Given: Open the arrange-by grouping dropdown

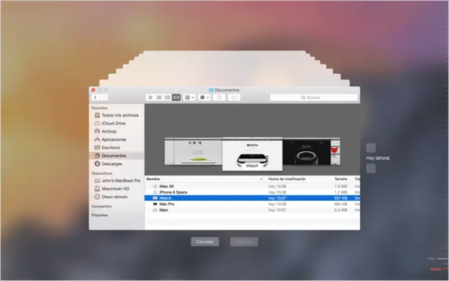Looking at the screenshot, I should coord(190,98).
